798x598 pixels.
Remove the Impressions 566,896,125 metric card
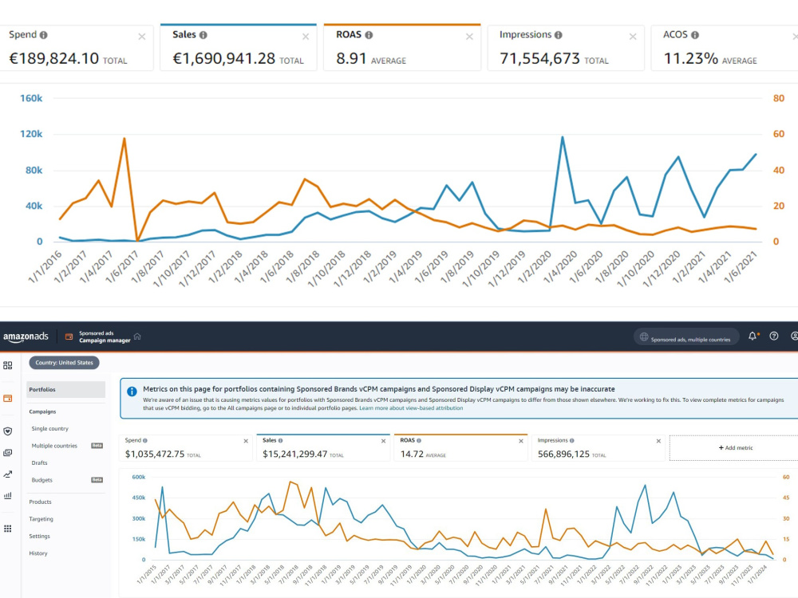(x=658, y=441)
